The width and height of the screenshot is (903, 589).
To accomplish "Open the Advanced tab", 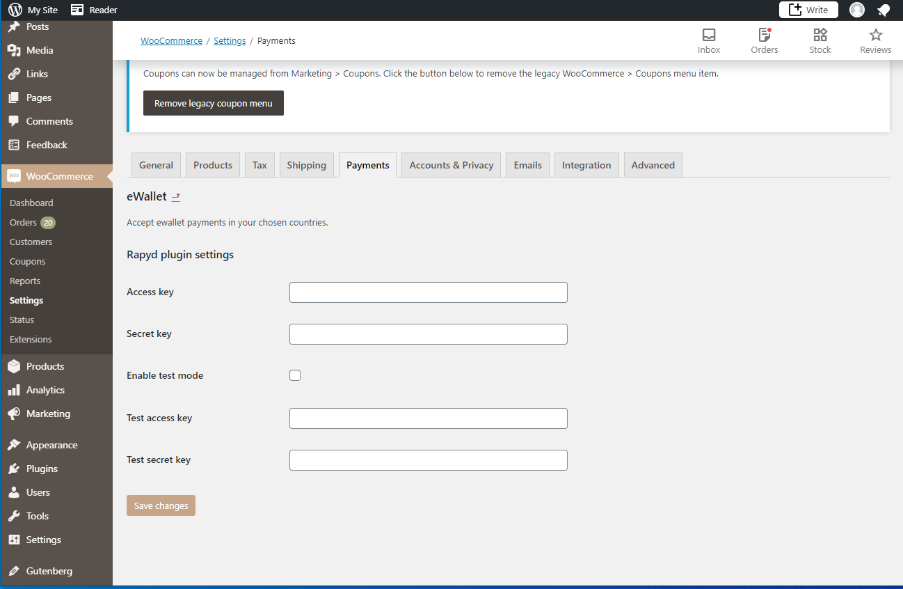I will click(x=653, y=165).
